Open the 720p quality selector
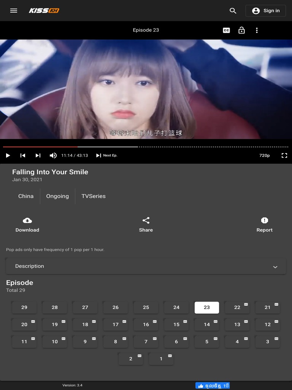Screen dimensions: 292x390 click(265, 155)
